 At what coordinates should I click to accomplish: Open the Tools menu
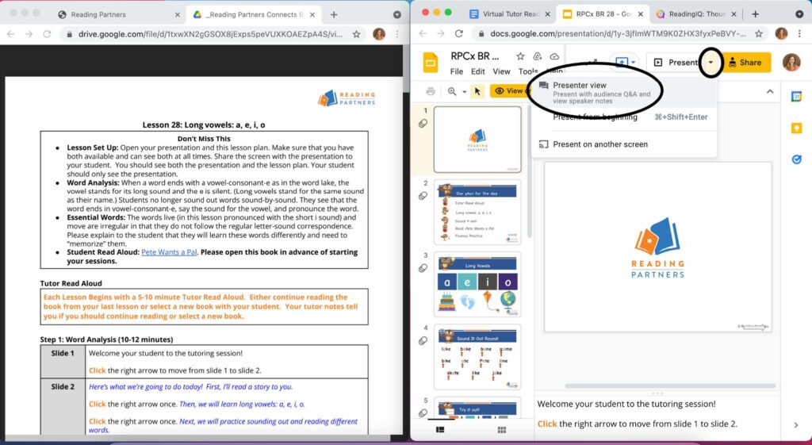point(527,71)
